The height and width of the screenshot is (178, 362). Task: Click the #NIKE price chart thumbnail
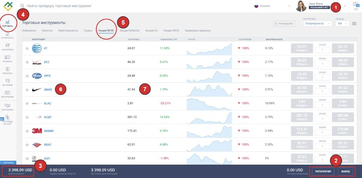coord(209,90)
